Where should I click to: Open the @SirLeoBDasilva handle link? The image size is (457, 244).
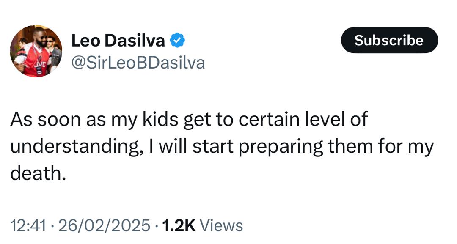pos(138,63)
